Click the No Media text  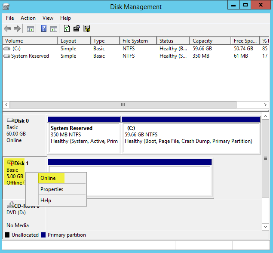pos(18,225)
